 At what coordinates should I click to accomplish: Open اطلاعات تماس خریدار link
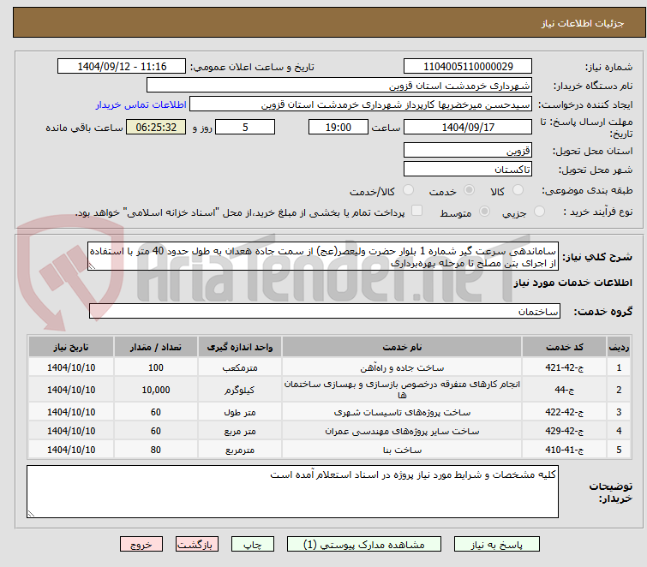pos(141,104)
